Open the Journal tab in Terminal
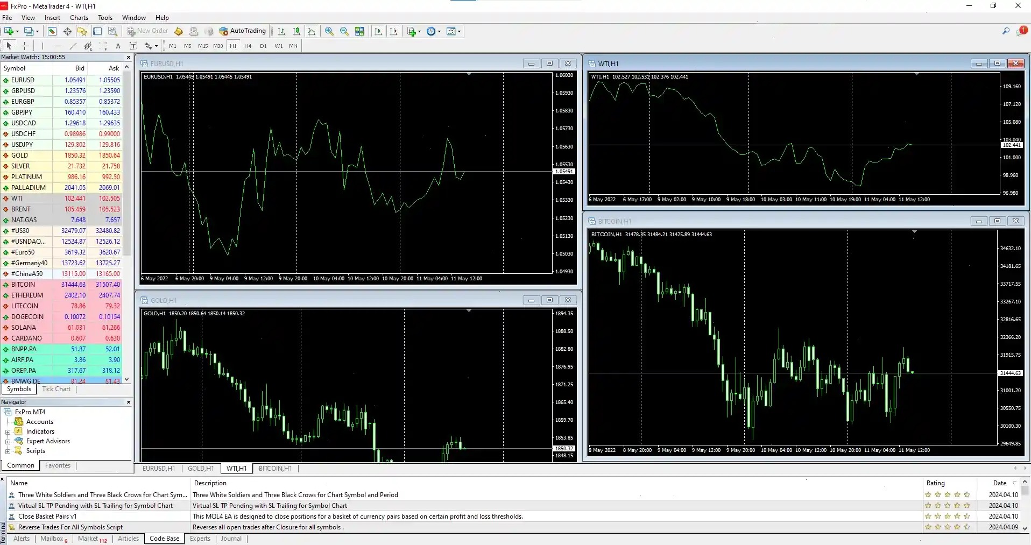Screen dimensions: 1031x545 coord(231,539)
